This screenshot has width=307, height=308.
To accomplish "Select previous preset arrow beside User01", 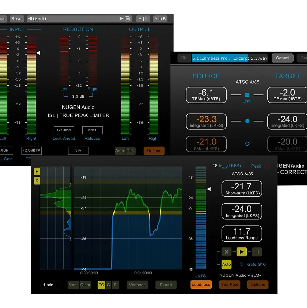I will (x=30, y=18).
